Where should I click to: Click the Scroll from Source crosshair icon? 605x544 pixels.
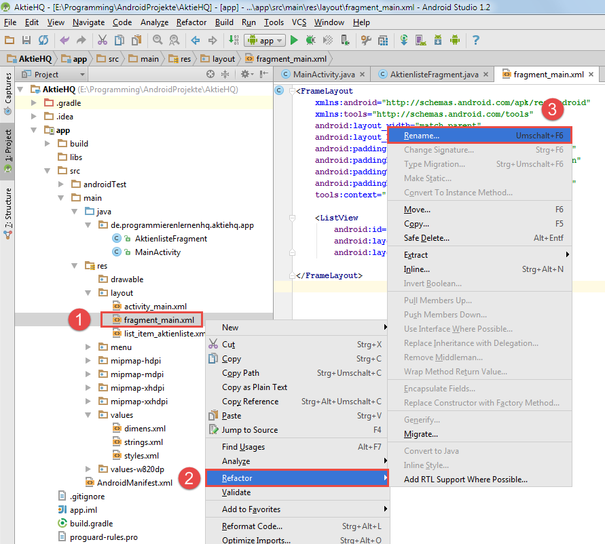pyautogui.click(x=210, y=74)
